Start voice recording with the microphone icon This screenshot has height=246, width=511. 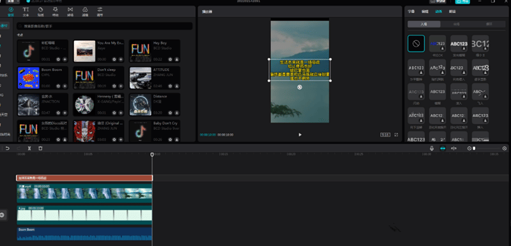click(x=432, y=148)
